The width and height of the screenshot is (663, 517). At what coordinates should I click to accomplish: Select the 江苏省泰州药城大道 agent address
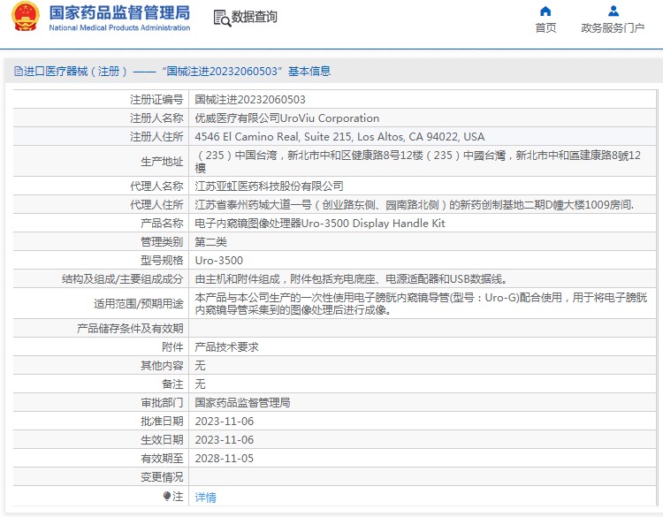coord(414,205)
